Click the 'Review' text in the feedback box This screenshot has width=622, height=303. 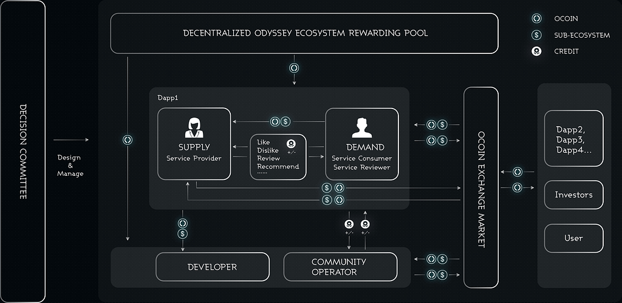(x=268, y=158)
